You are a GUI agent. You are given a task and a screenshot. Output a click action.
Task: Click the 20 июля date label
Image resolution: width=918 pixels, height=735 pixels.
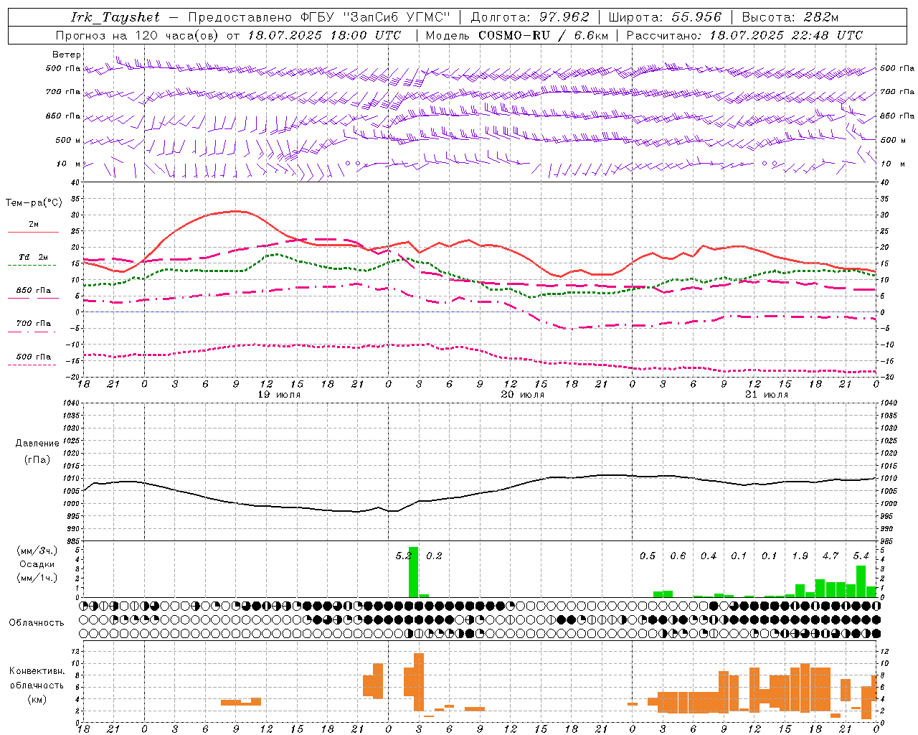[523, 395]
